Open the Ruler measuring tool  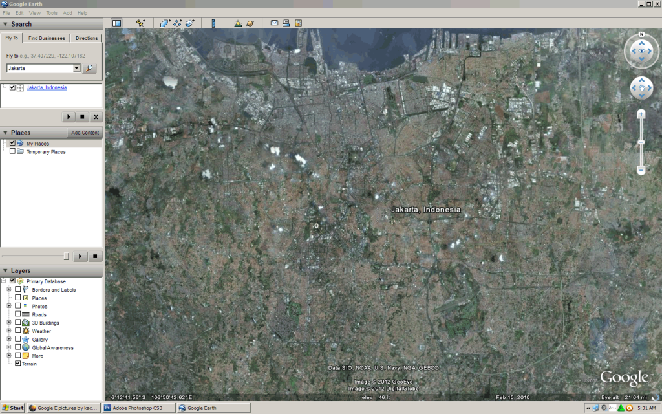[x=213, y=23]
